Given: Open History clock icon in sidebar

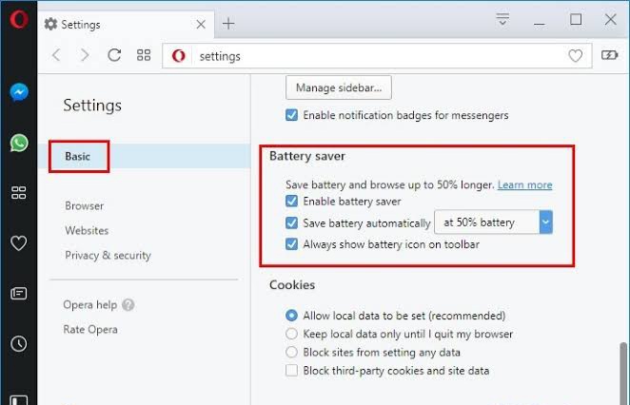Looking at the screenshot, I should 18,343.
